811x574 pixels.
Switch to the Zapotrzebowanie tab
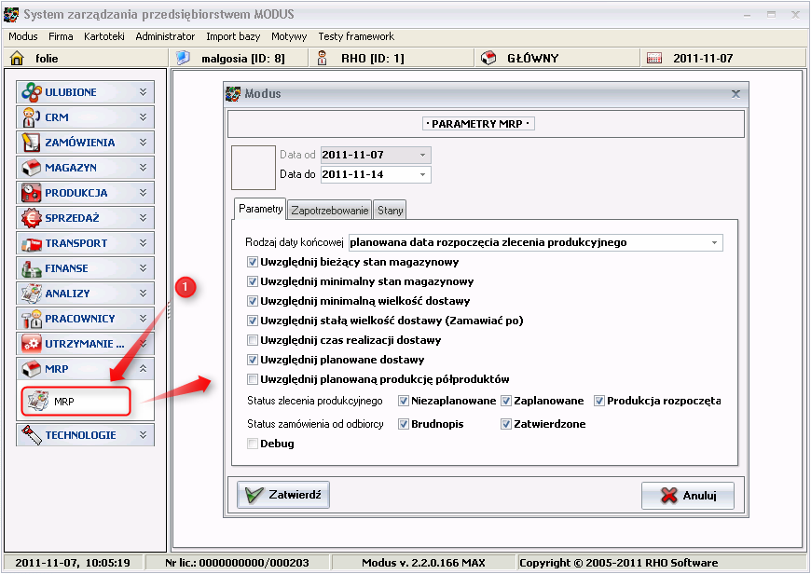coord(329,210)
